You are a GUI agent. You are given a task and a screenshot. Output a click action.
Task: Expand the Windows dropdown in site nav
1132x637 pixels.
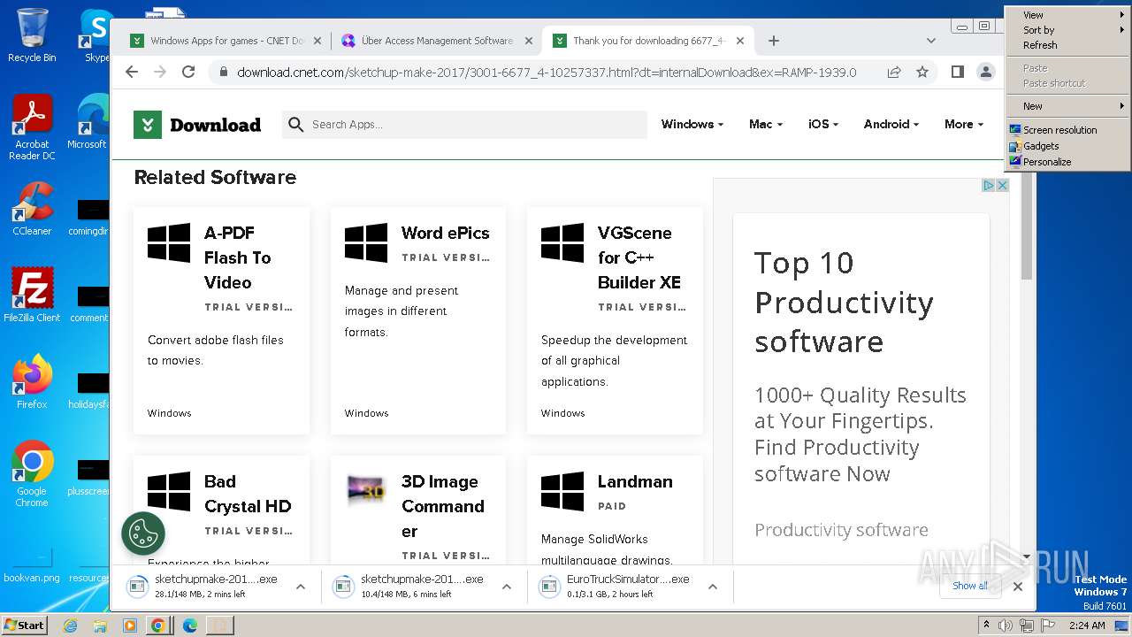pos(692,125)
